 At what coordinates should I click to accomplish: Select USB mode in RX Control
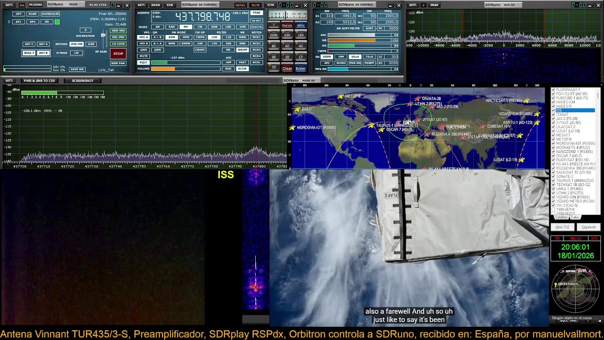243,27
